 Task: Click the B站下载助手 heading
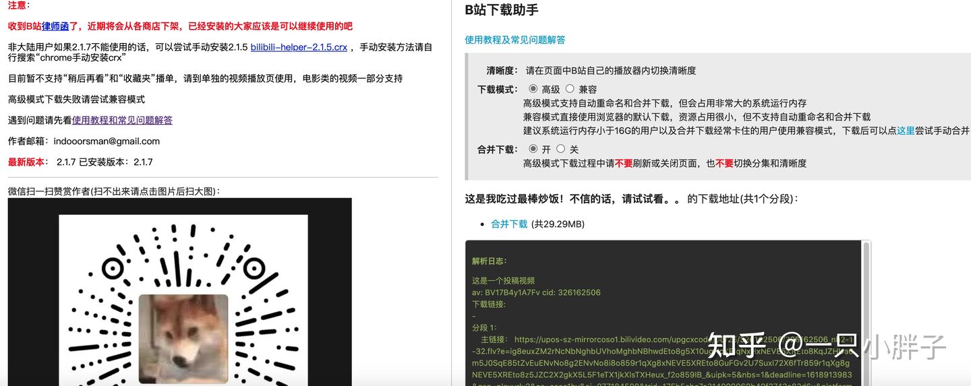pyautogui.click(x=502, y=10)
